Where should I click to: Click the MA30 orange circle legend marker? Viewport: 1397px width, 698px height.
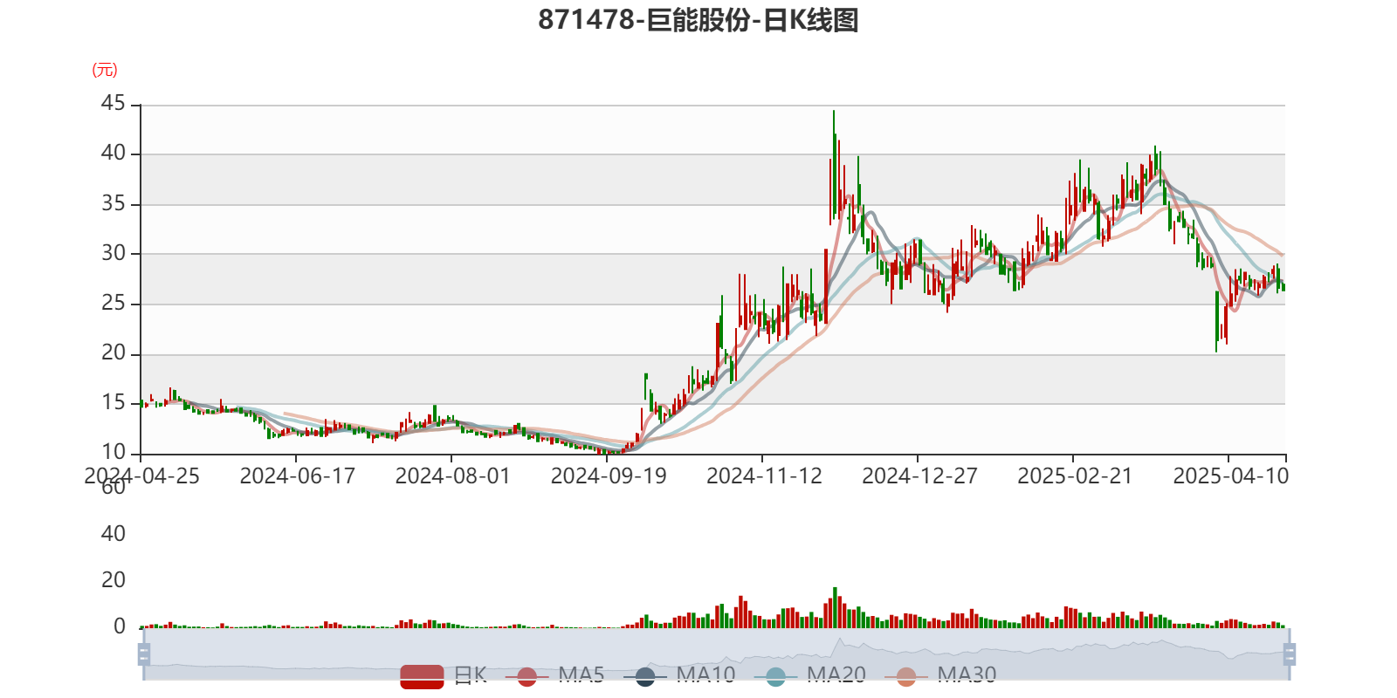[x=906, y=676]
